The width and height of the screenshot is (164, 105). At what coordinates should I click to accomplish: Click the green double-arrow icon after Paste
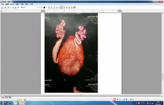tap(18, 7)
